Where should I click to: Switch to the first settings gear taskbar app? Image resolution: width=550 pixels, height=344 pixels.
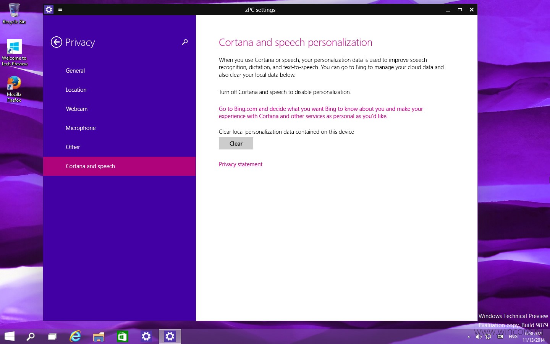tap(146, 336)
